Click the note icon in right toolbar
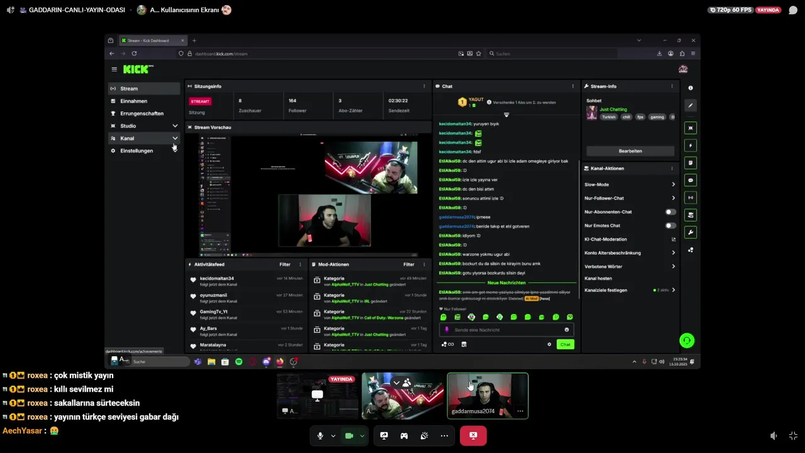Viewport: 805px width, 453px height. point(691,163)
